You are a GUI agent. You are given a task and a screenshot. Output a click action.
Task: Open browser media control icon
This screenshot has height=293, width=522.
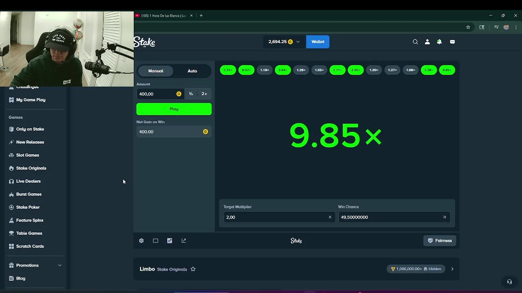click(496, 27)
